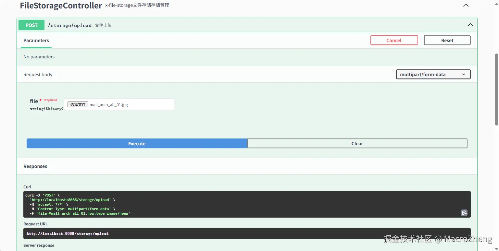This screenshot has height=251, width=499.
Task: Click the '文件上传' operation summary text
Action: coord(103,25)
